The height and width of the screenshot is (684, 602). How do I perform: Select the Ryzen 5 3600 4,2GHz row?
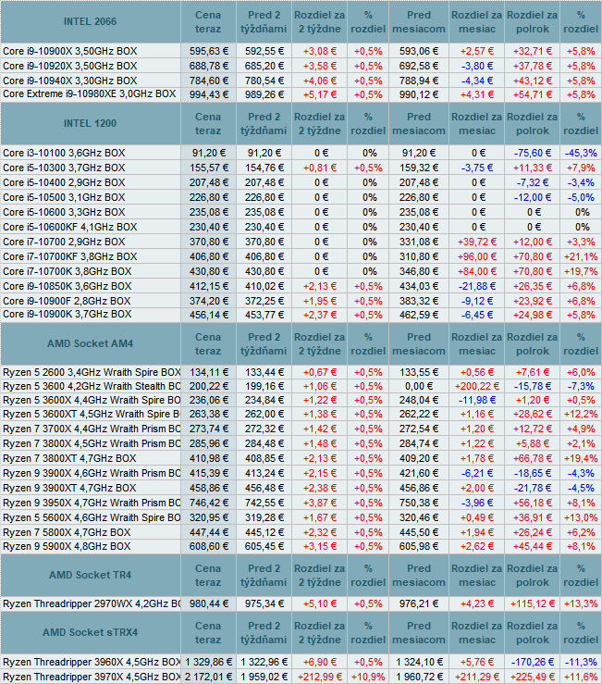tap(301, 387)
